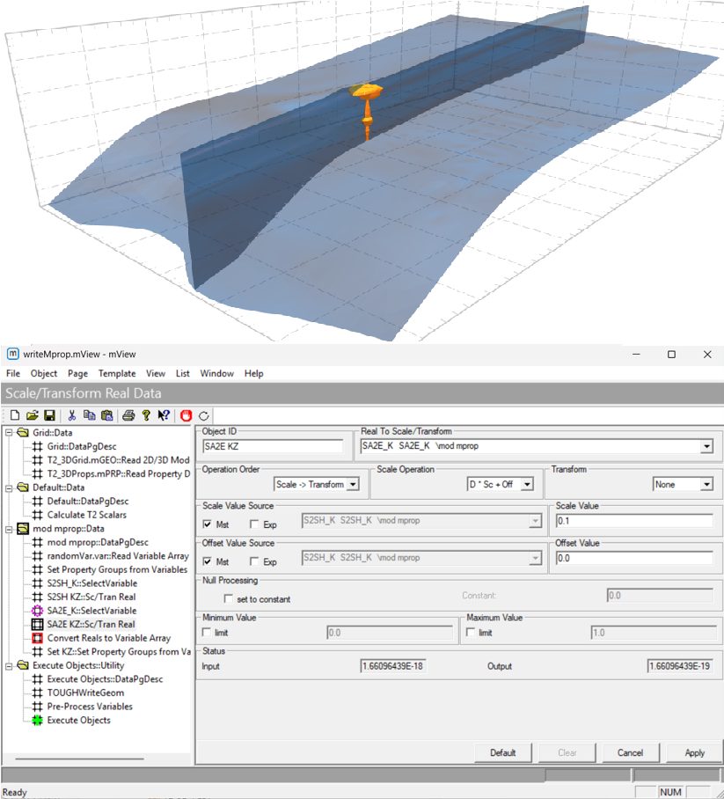Click the green burst icon beside Execute Objects
Screen dimensions: 724x799
[37, 720]
